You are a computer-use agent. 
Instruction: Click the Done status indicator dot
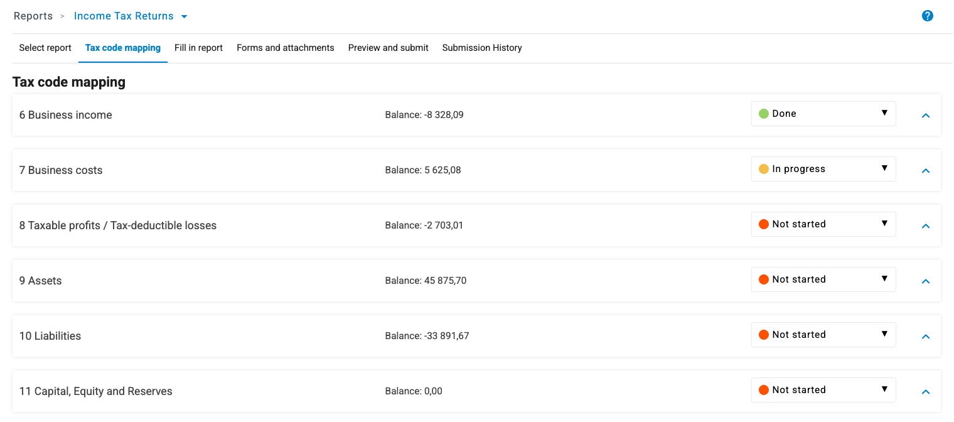pos(765,114)
